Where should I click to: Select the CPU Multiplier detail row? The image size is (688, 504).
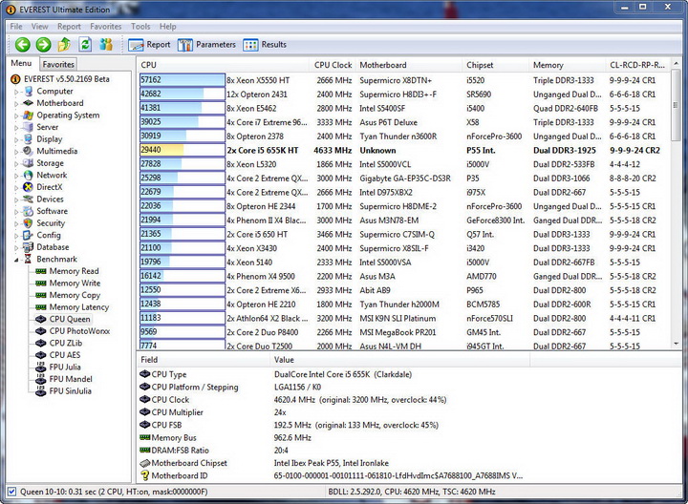(x=333, y=412)
